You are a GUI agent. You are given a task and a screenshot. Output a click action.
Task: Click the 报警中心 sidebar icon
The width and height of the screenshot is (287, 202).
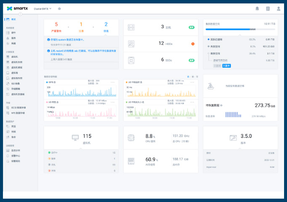point(8,156)
